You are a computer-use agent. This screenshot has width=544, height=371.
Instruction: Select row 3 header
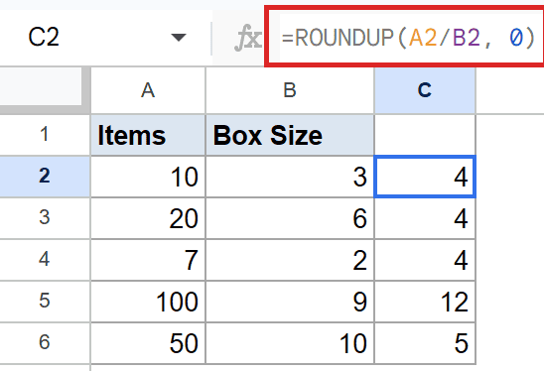(x=45, y=218)
